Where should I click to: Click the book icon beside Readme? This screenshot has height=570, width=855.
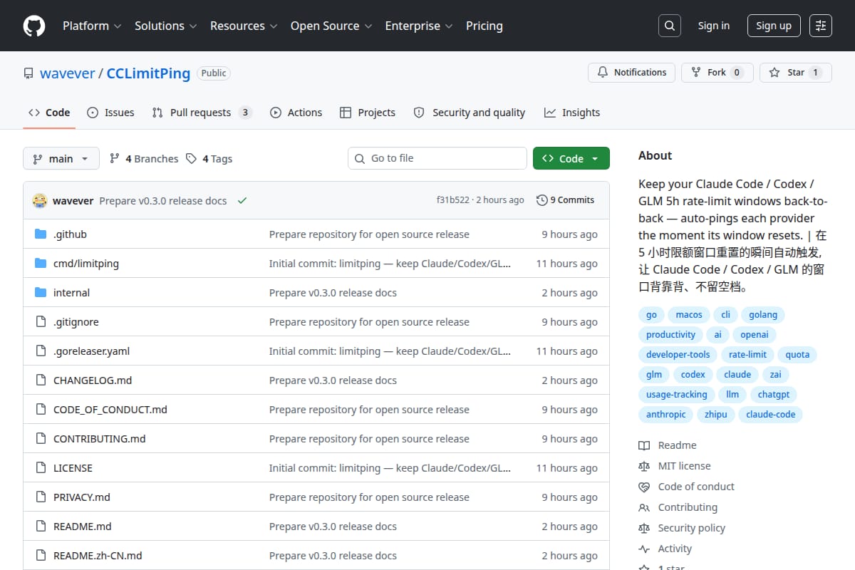[644, 445]
